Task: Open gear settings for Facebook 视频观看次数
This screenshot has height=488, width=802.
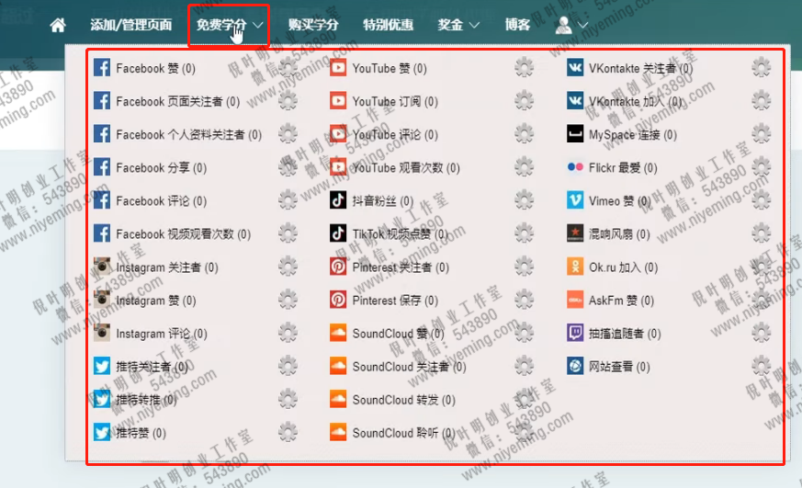Action: (x=288, y=233)
